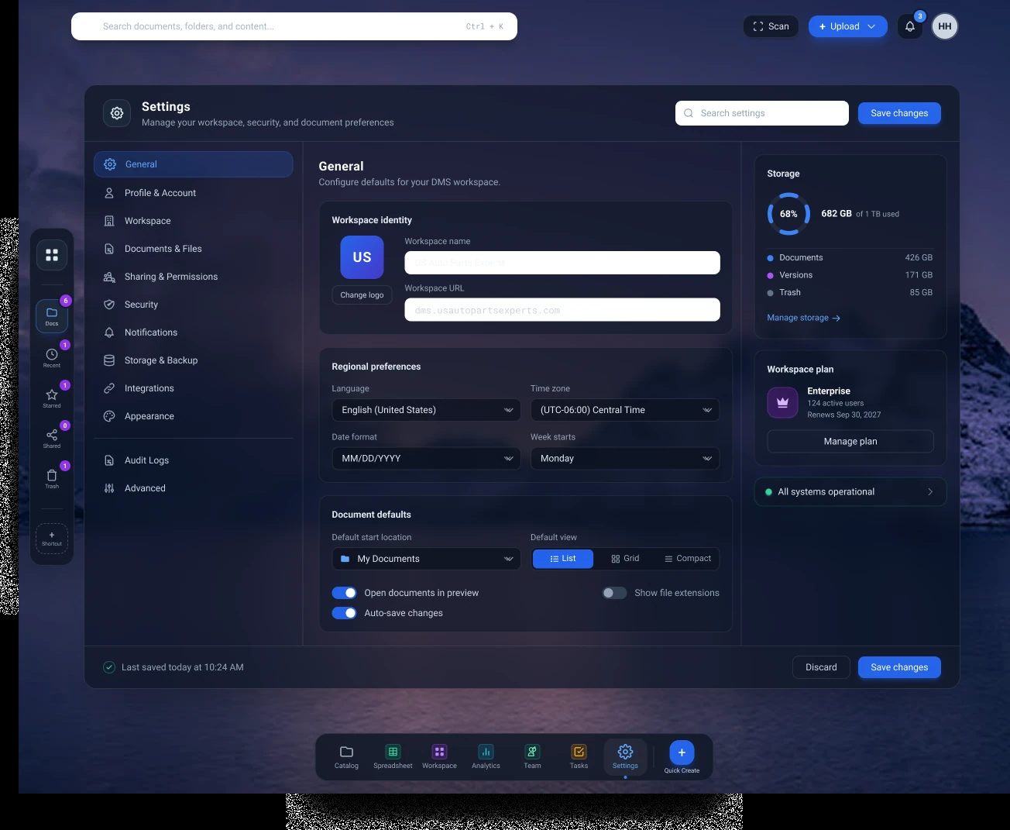Click the apps grid icon in left rail
Viewport: 1010px width, 830px height.
click(x=52, y=255)
